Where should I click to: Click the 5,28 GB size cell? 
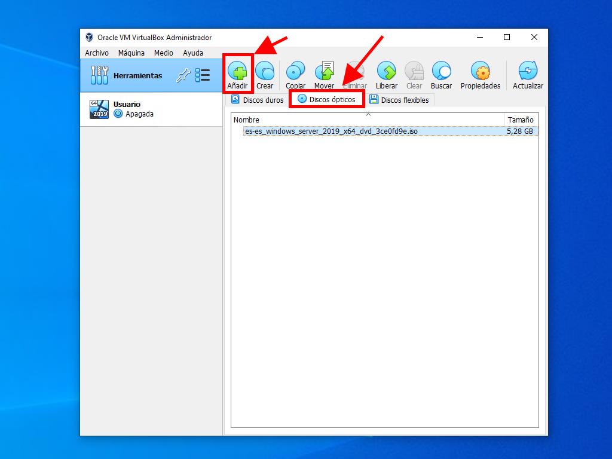tap(520, 131)
